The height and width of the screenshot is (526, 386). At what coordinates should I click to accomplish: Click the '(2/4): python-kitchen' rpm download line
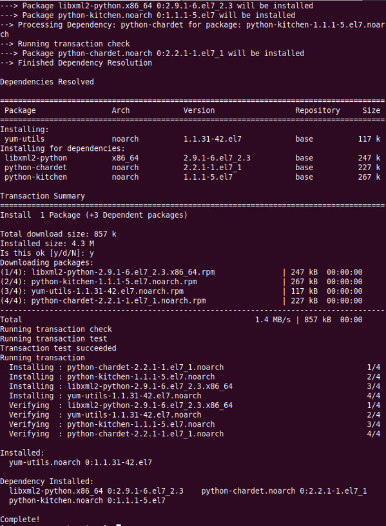click(x=181, y=282)
